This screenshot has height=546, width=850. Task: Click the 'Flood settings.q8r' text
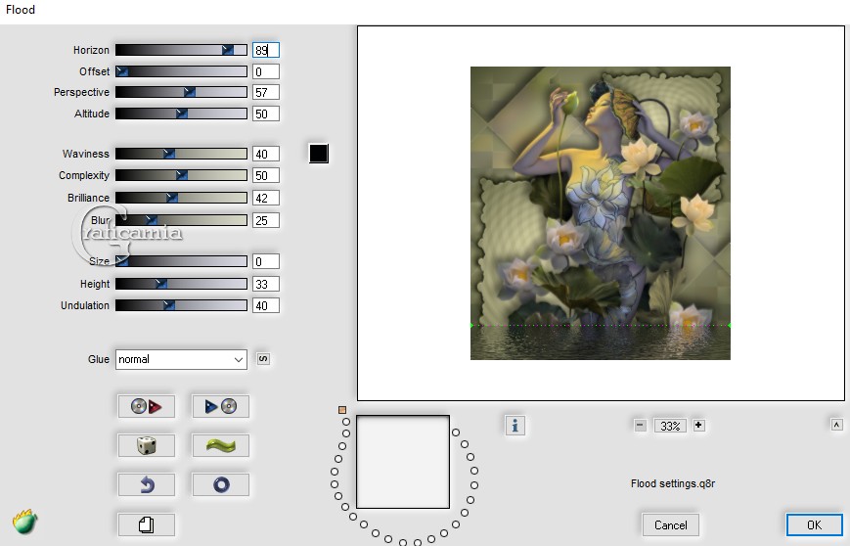(x=673, y=483)
